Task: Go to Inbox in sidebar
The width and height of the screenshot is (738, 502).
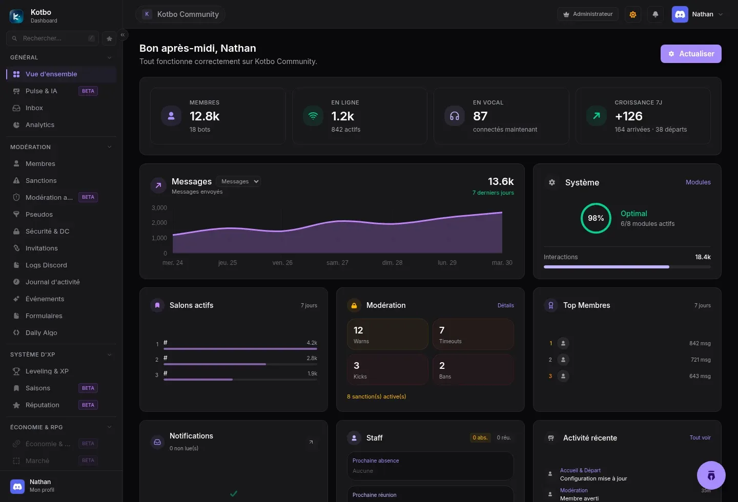Action: click(x=61, y=108)
